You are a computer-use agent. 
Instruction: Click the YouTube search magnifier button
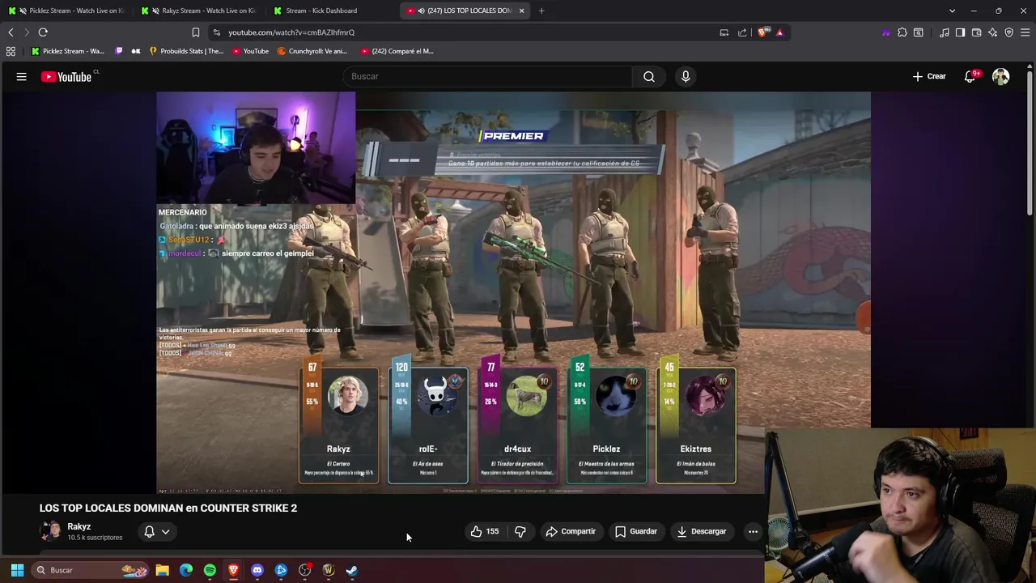[x=649, y=76]
